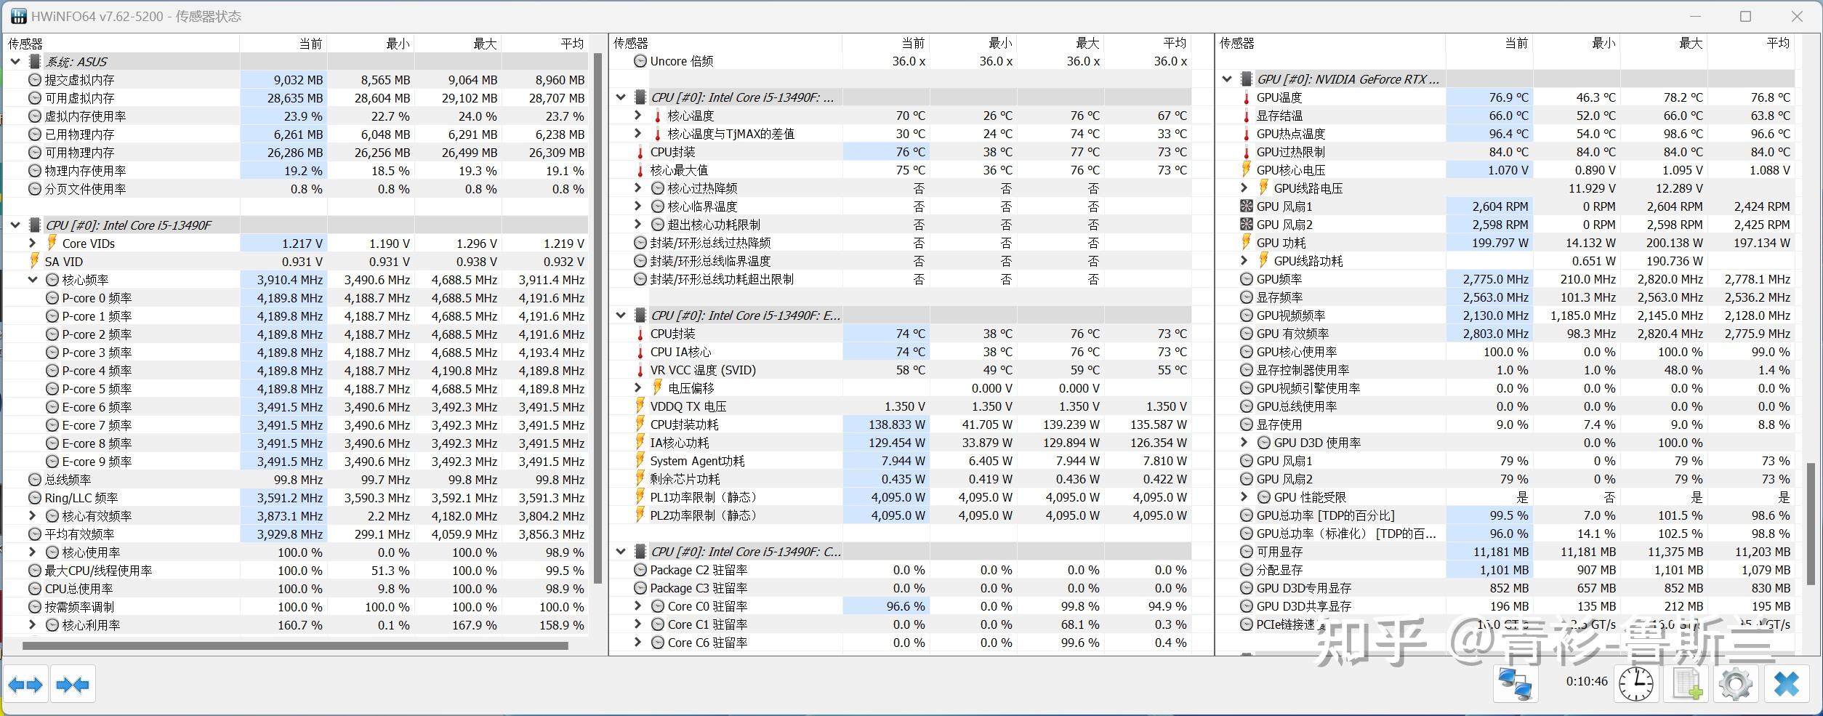
Task: Collapse the 系统: ASUS group
Action: [15, 62]
